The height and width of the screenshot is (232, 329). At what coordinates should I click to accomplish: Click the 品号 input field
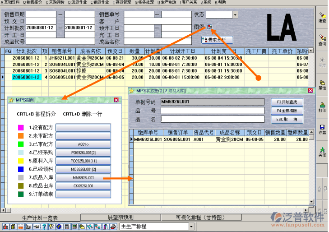(x=212, y=111)
